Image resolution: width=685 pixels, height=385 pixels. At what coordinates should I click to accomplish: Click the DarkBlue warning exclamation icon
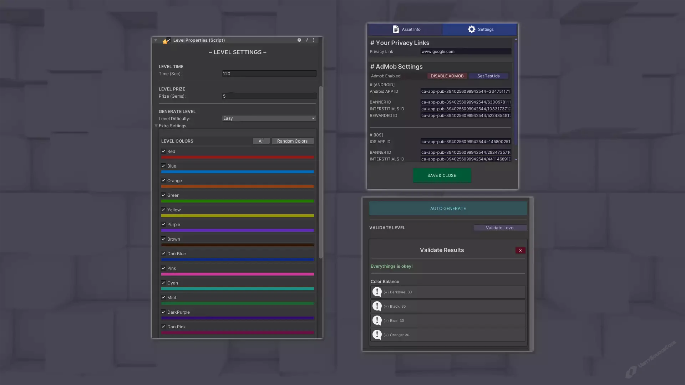click(377, 292)
